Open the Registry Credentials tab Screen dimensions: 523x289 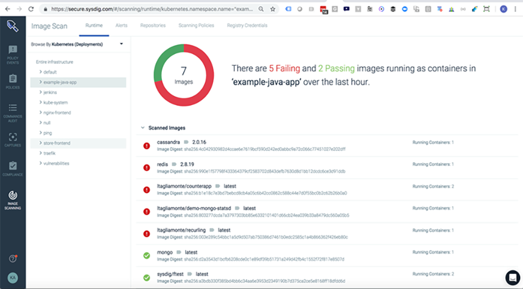pyautogui.click(x=247, y=26)
